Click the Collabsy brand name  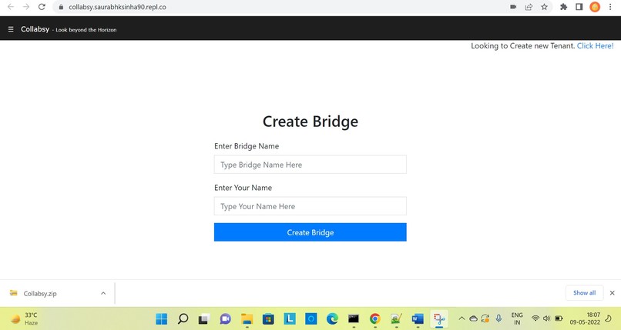(x=35, y=29)
